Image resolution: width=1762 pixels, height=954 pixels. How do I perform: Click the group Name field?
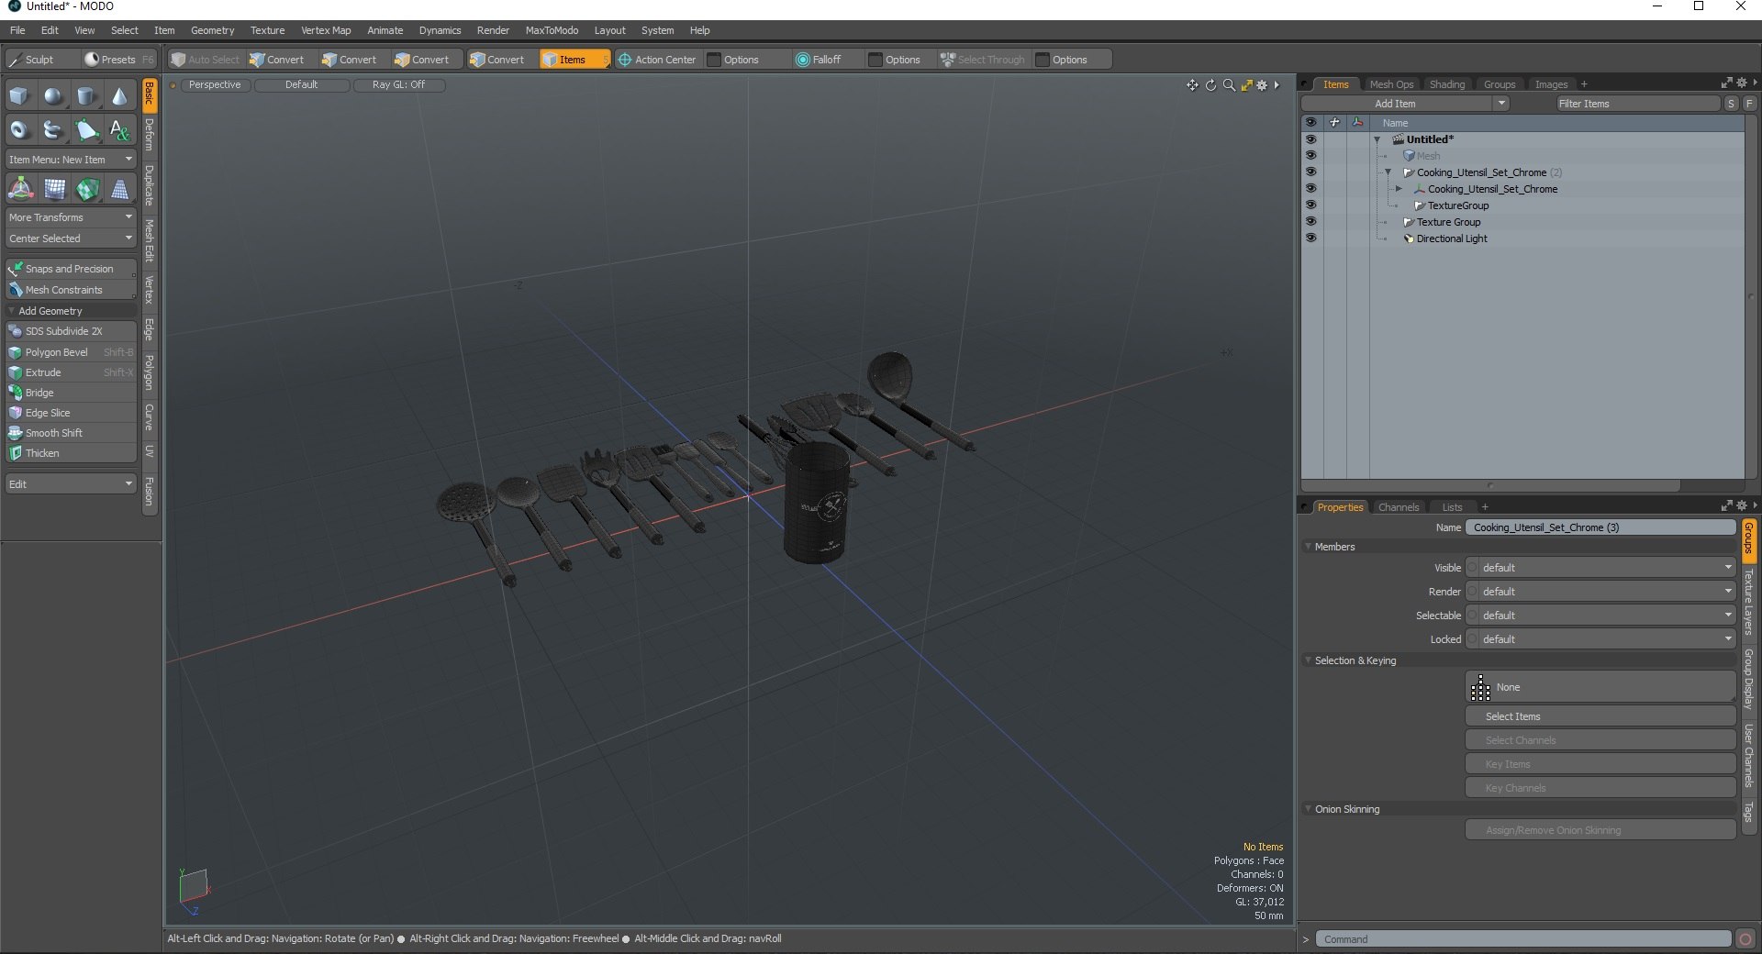[x=1600, y=527]
